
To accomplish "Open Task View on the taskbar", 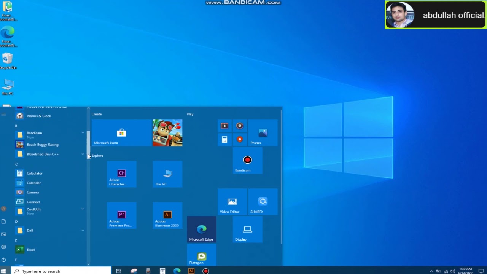I will [x=119, y=271].
